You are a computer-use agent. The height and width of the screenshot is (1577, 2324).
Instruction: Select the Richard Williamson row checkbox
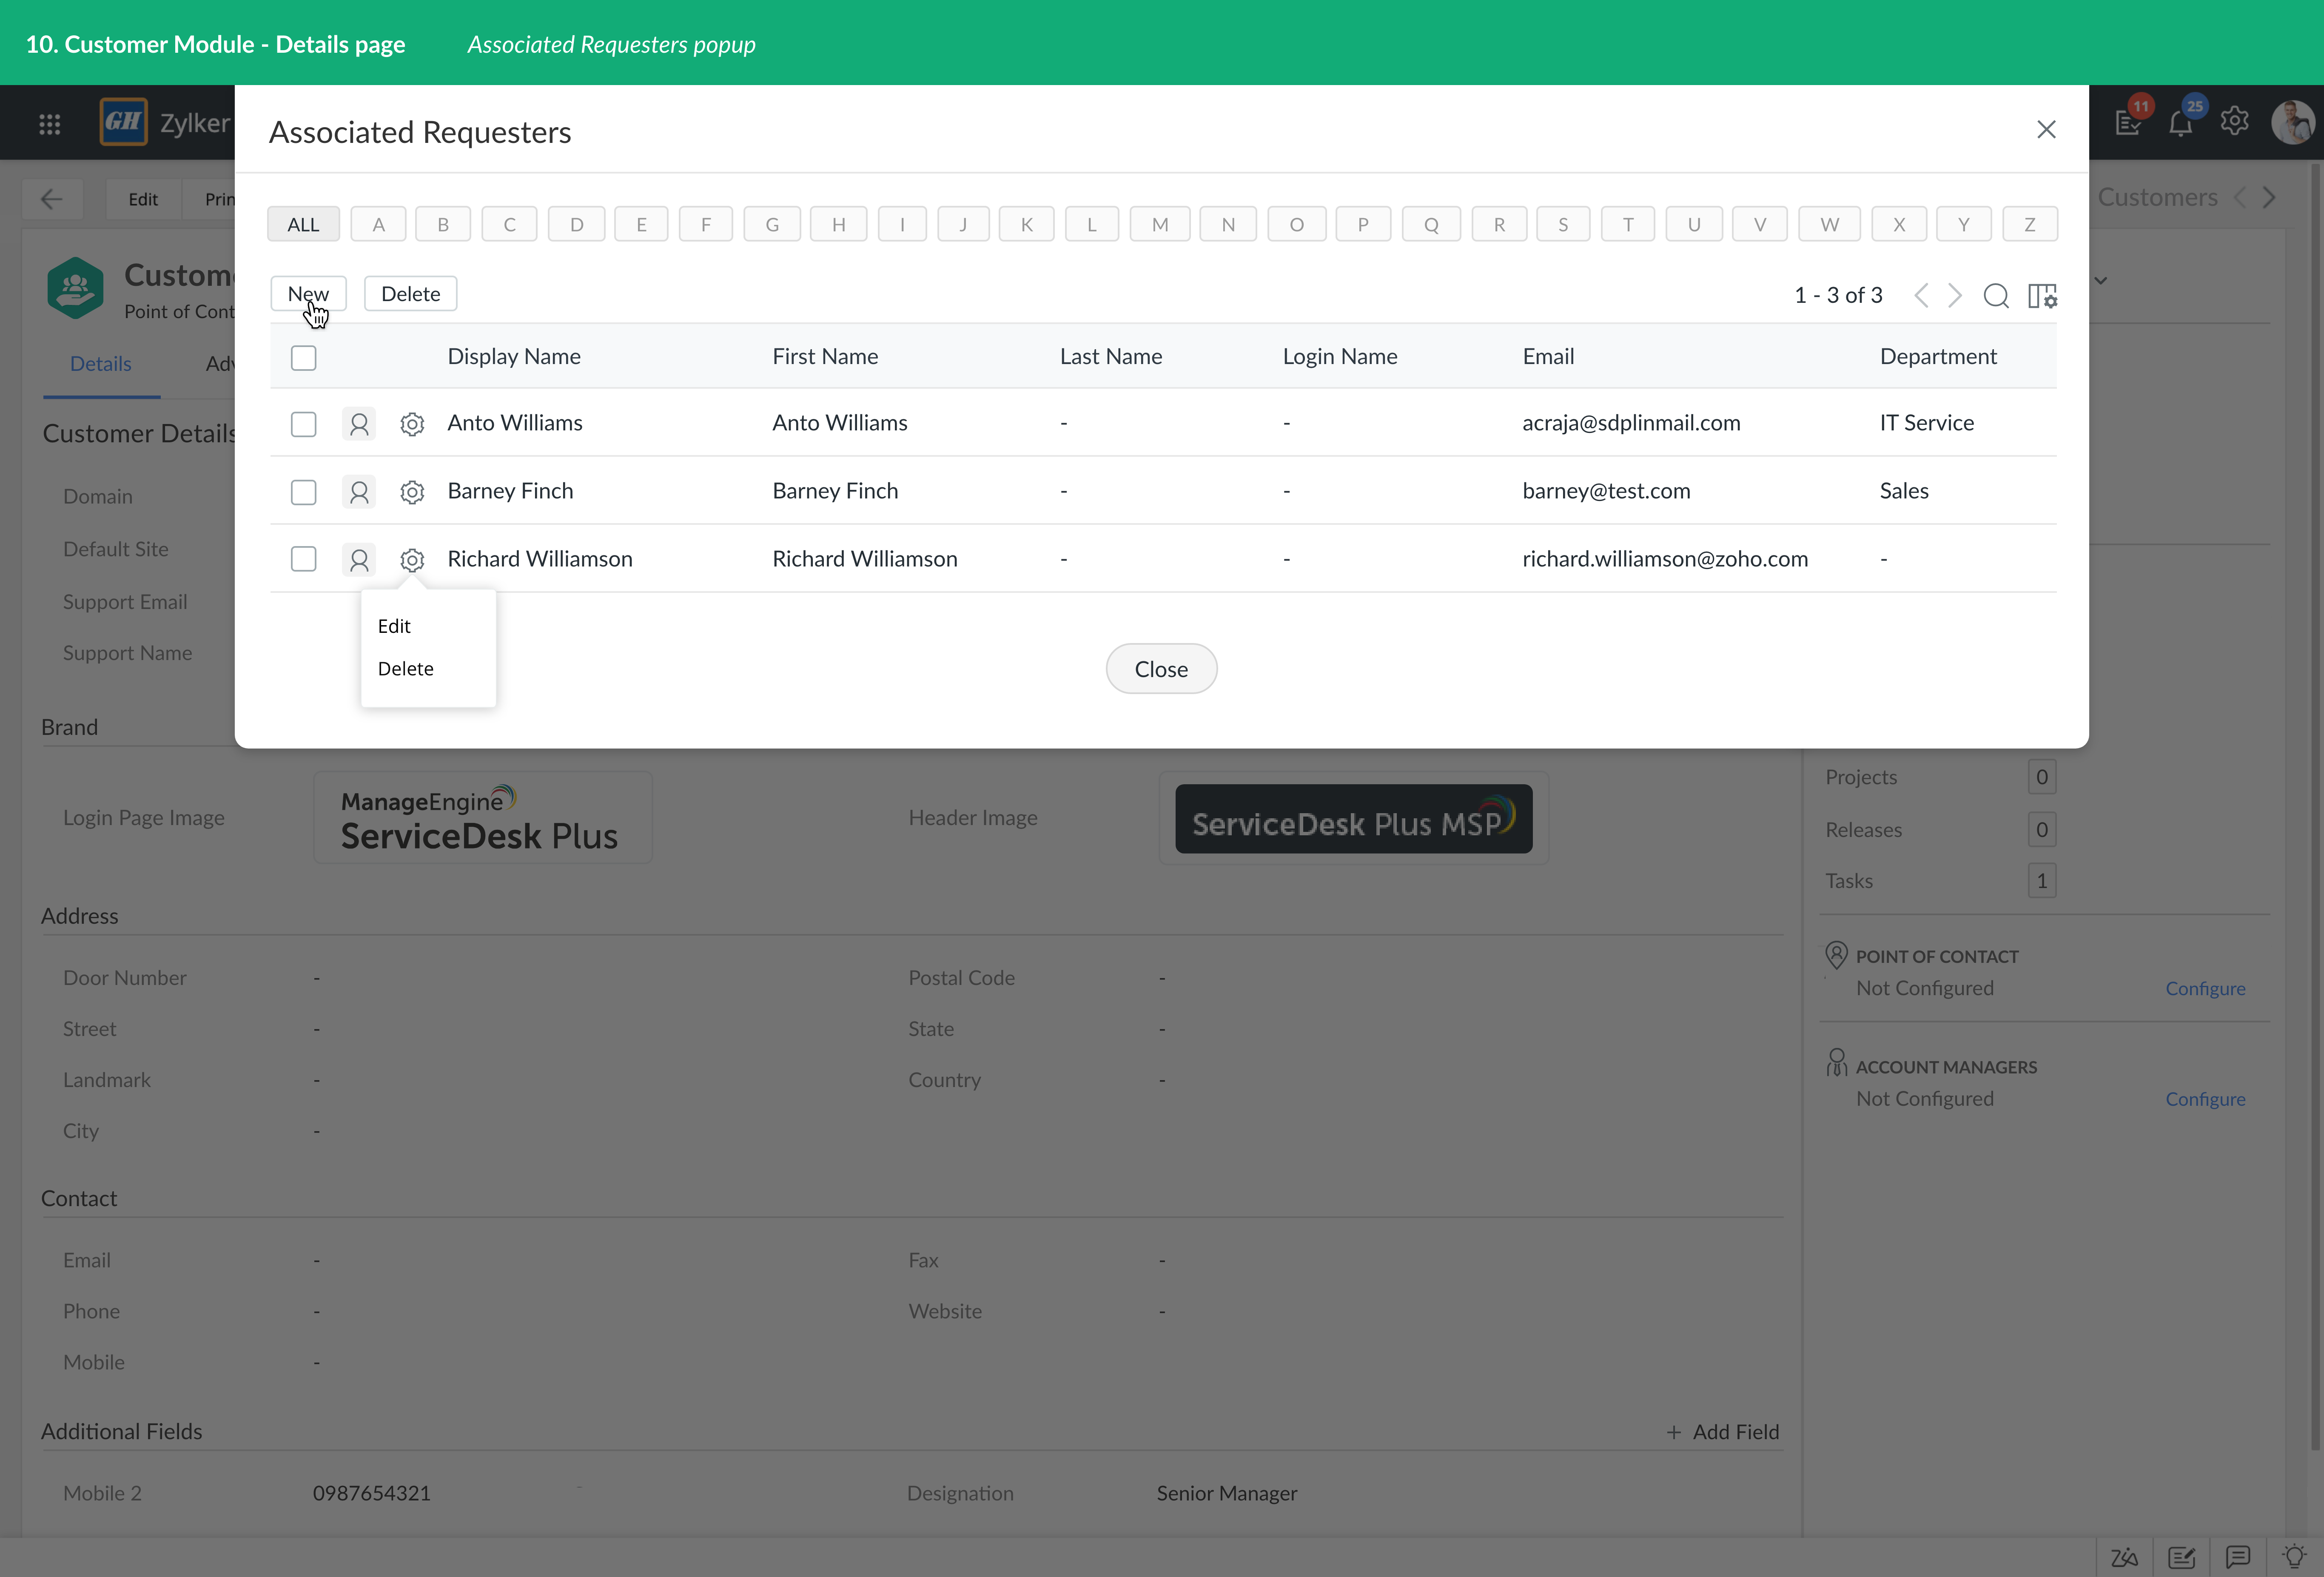(303, 559)
